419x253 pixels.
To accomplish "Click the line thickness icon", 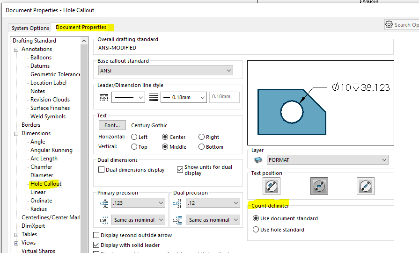I will pyautogui.click(x=154, y=97).
